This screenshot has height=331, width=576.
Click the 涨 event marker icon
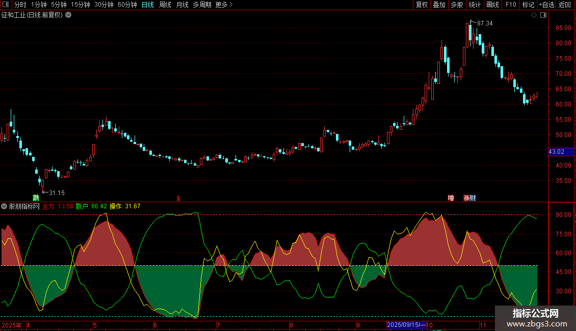click(466, 198)
